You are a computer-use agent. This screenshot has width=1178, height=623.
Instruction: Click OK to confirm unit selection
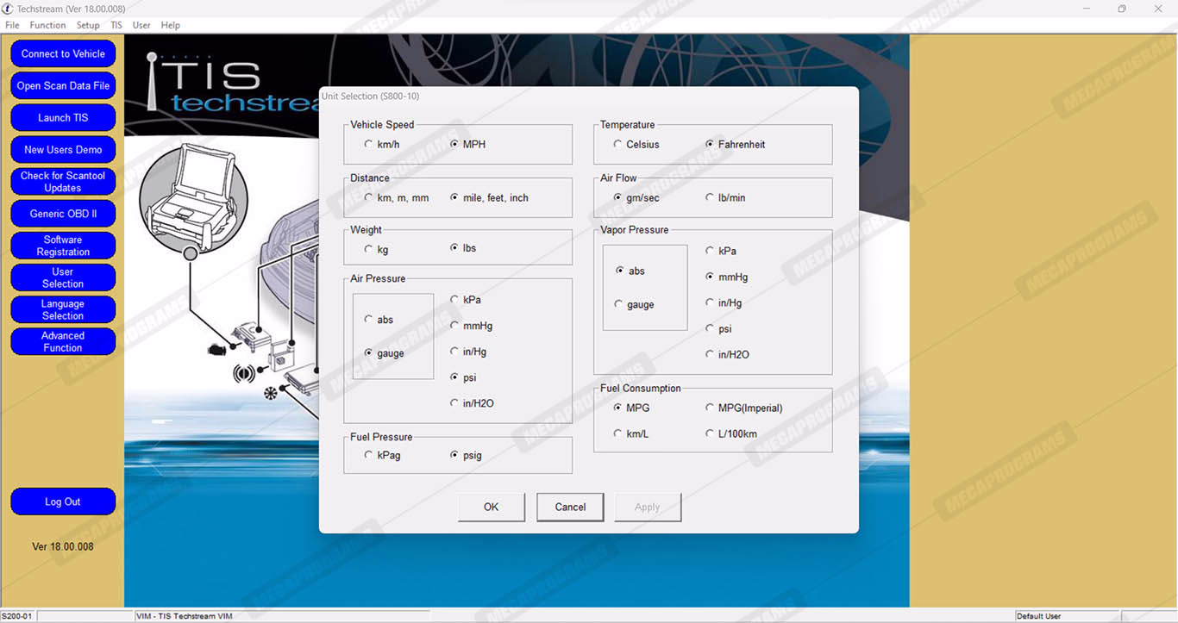[x=491, y=508]
